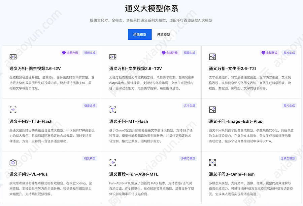Image resolution: width=303 pixels, height=206 pixels.
Task: Select the 闭源模型 tab
Action: [x=140, y=34]
